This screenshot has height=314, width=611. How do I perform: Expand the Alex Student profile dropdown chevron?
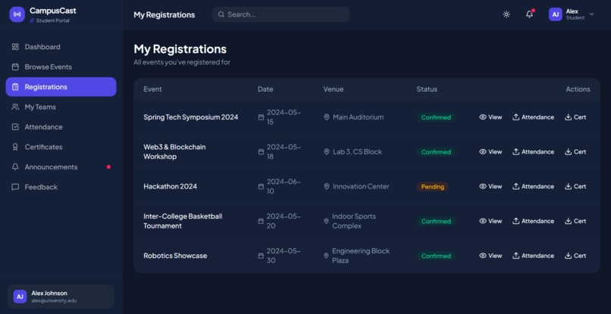coord(591,14)
